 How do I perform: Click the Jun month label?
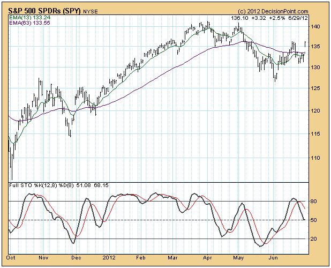274,258
